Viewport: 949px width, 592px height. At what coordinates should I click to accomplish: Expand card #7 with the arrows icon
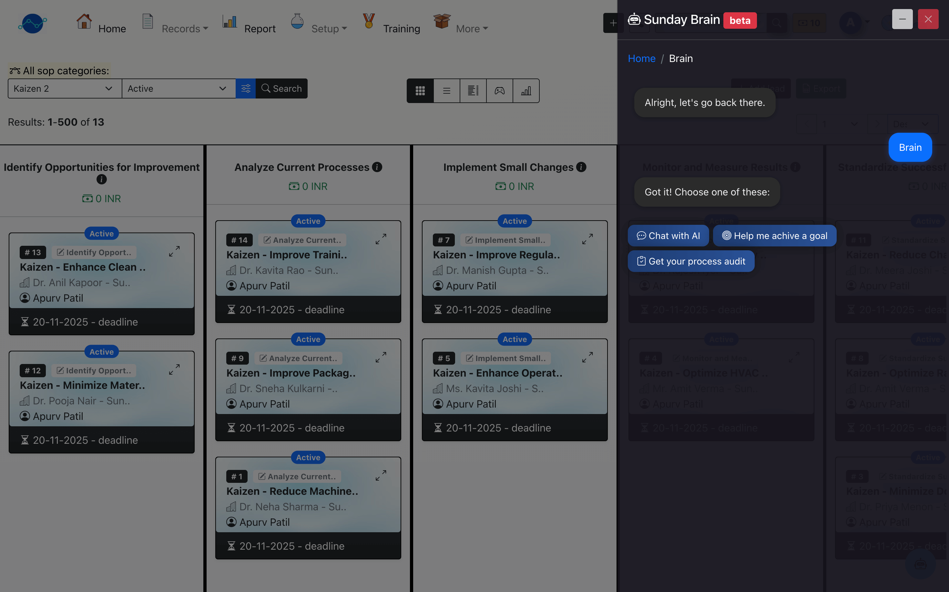587,239
